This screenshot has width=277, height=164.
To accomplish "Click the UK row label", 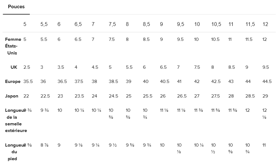I will pos(14,67).
